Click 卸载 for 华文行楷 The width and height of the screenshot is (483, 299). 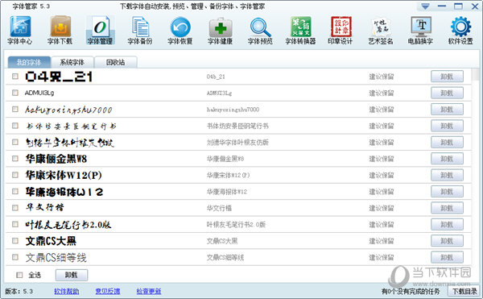447,208
